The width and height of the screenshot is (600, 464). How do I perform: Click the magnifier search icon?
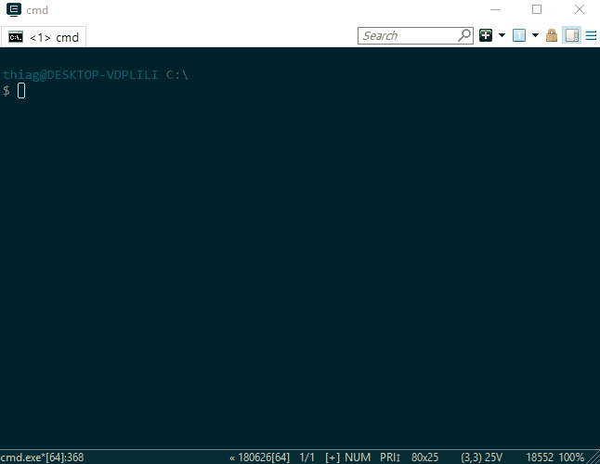464,35
